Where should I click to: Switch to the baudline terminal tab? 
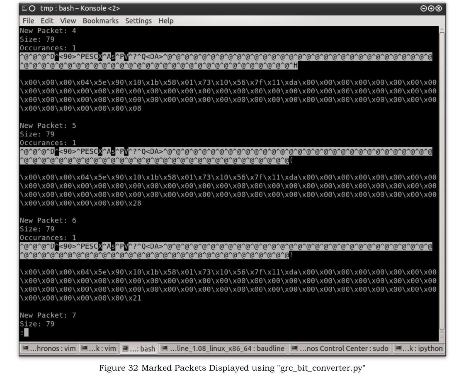tap(223, 348)
